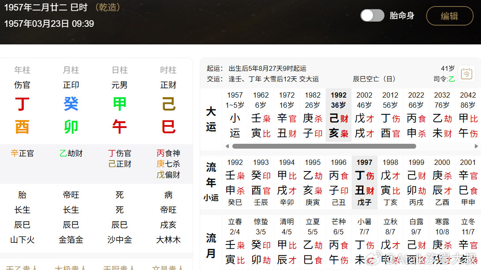
Task: Click the 日柱 heavenly stem 甲
Action: coord(119,104)
